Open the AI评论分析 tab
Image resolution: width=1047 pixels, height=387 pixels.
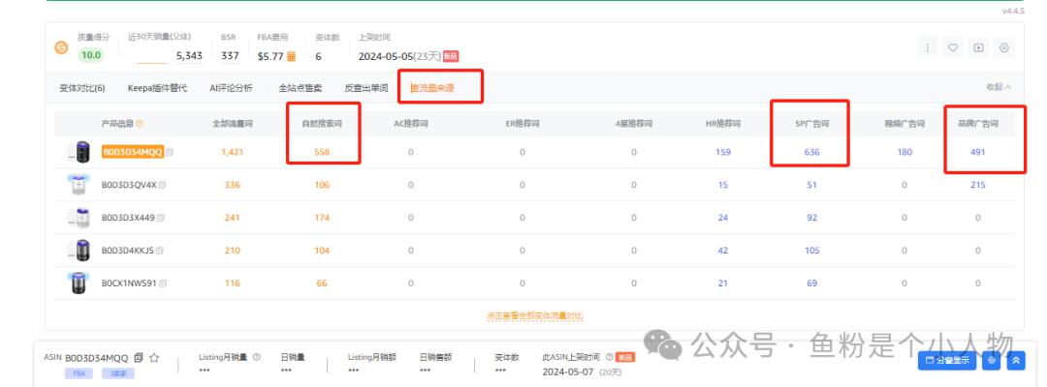coord(231,88)
